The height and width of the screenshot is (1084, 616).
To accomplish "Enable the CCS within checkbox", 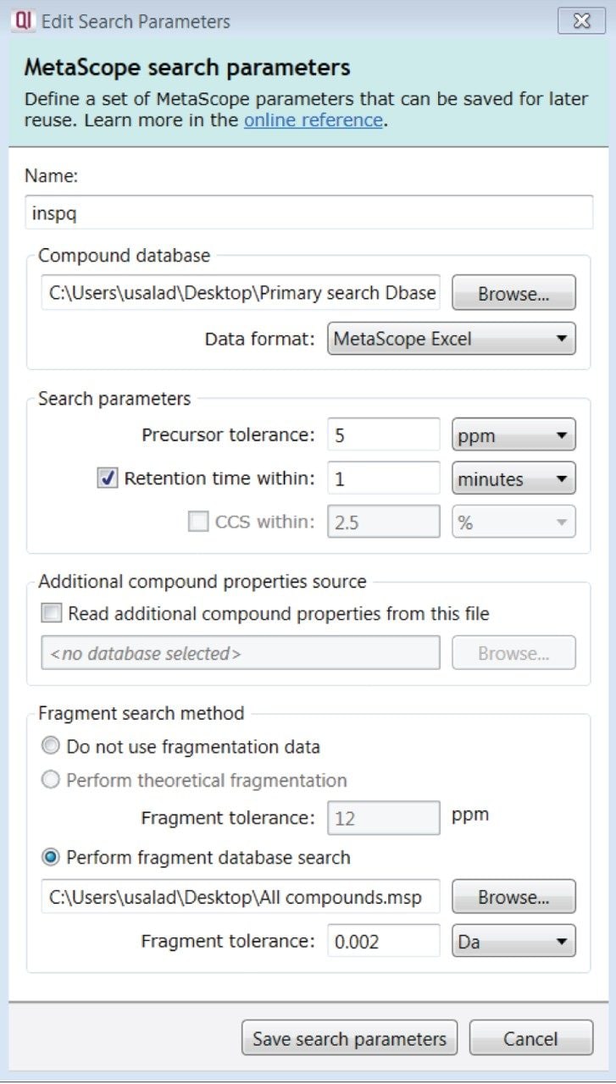I will click(197, 522).
